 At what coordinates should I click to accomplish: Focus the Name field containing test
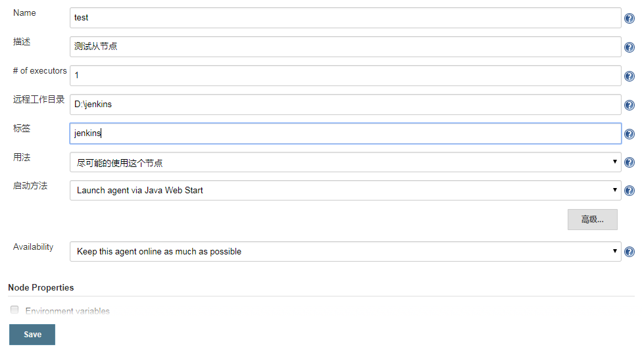pyautogui.click(x=345, y=18)
